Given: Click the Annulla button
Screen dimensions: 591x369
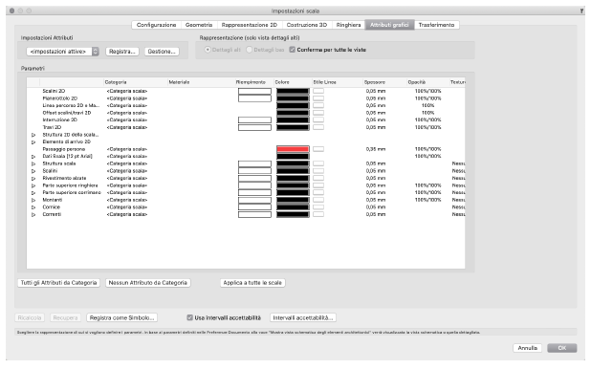Looking at the screenshot, I should pyautogui.click(x=527, y=348).
